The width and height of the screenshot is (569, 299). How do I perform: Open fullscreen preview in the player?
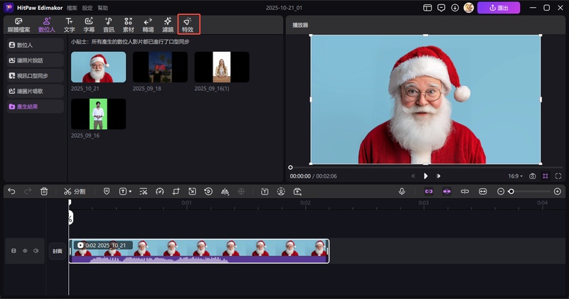click(558, 175)
